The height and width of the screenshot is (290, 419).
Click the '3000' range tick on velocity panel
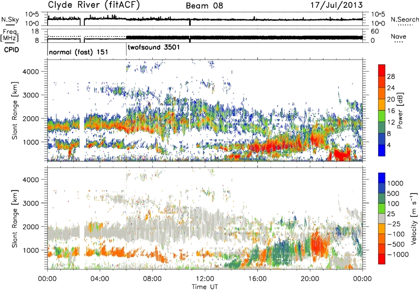tap(31, 203)
